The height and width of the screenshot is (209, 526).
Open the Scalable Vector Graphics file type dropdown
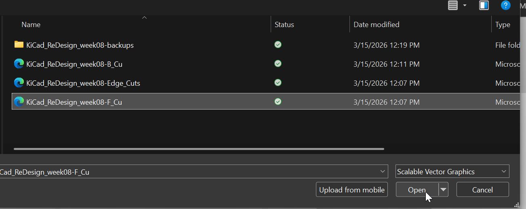[452, 171]
